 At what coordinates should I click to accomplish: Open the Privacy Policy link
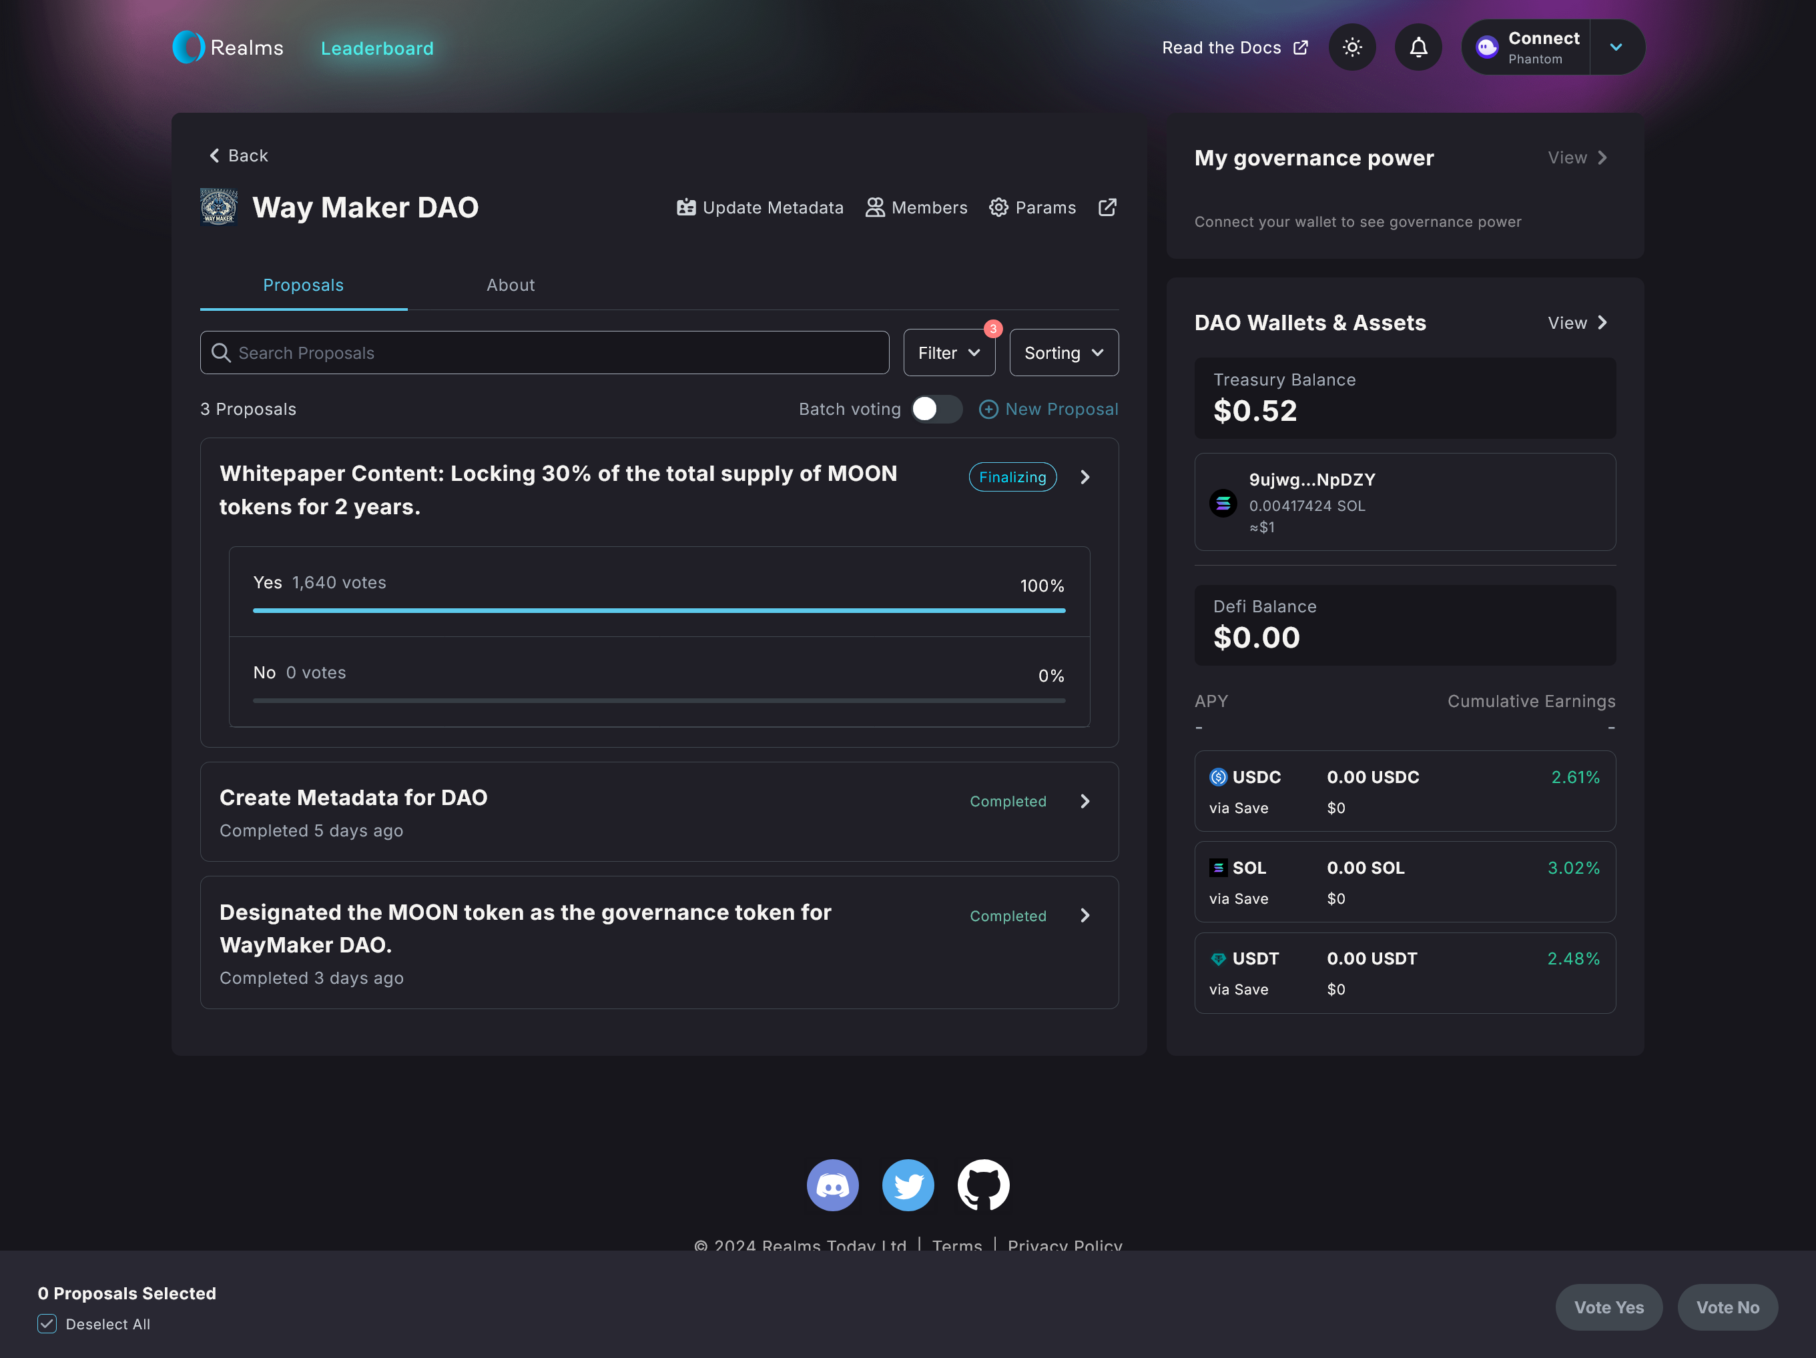tap(1065, 1245)
